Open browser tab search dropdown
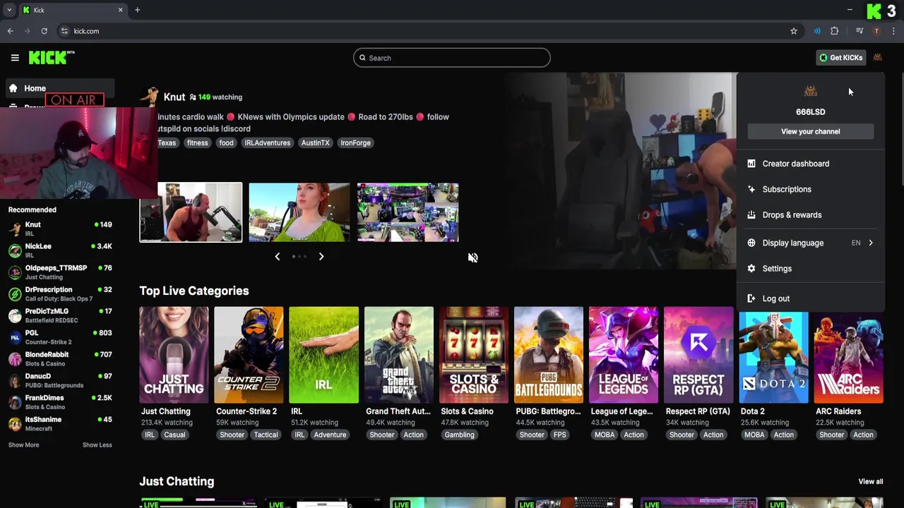Image resolution: width=904 pixels, height=508 pixels. (x=9, y=10)
